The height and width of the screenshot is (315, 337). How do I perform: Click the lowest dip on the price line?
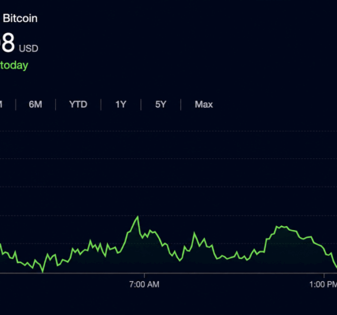(43, 271)
